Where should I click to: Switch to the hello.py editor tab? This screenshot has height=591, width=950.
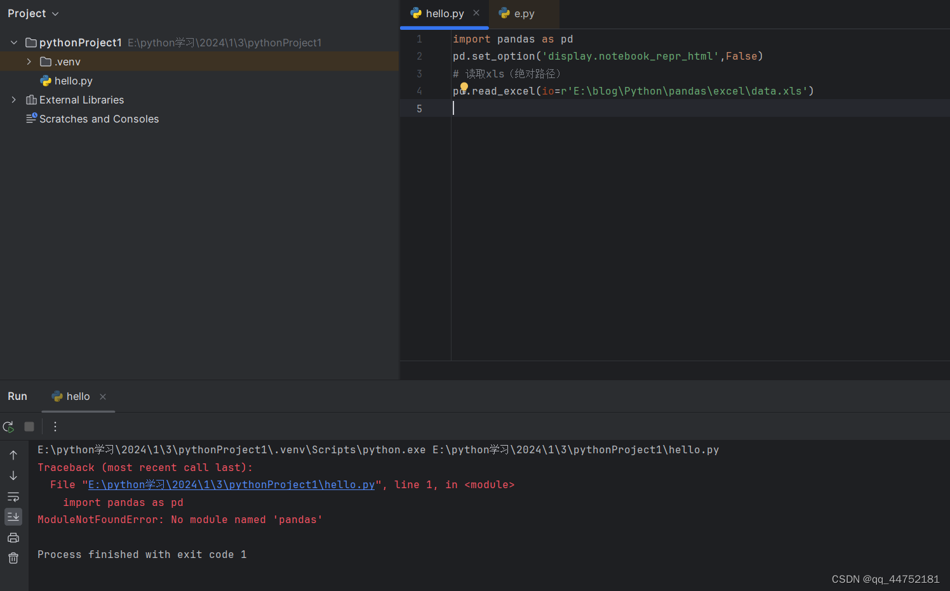(x=445, y=13)
